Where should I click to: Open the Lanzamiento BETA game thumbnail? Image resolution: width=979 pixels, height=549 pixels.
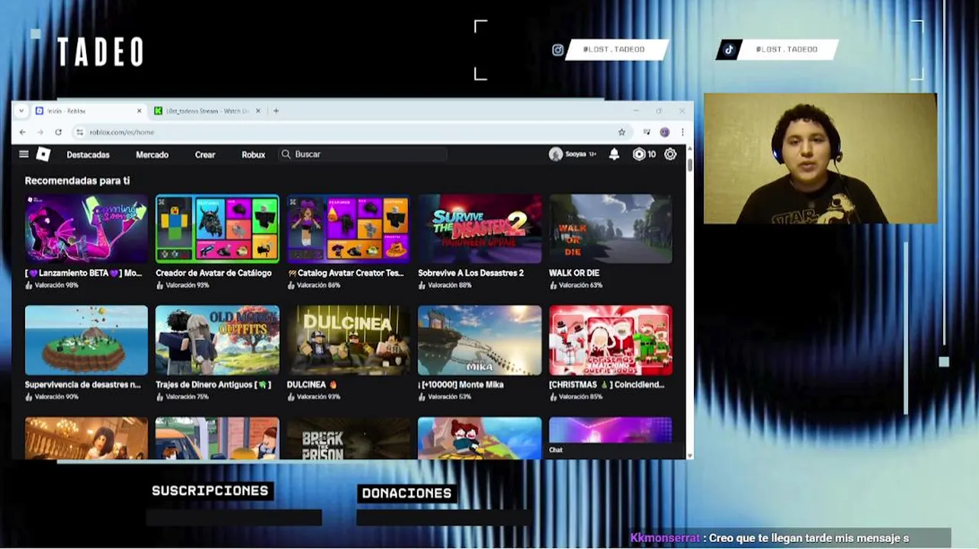pyautogui.click(x=86, y=229)
